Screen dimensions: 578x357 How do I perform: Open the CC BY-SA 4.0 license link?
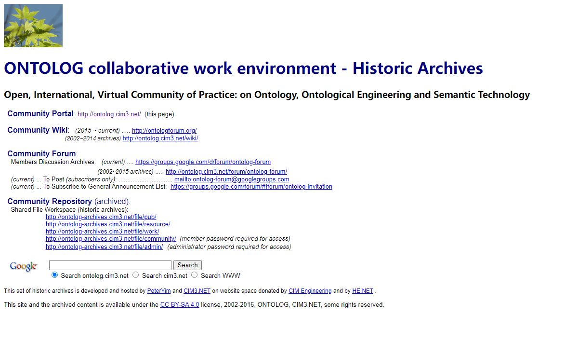pyautogui.click(x=180, y=305)
